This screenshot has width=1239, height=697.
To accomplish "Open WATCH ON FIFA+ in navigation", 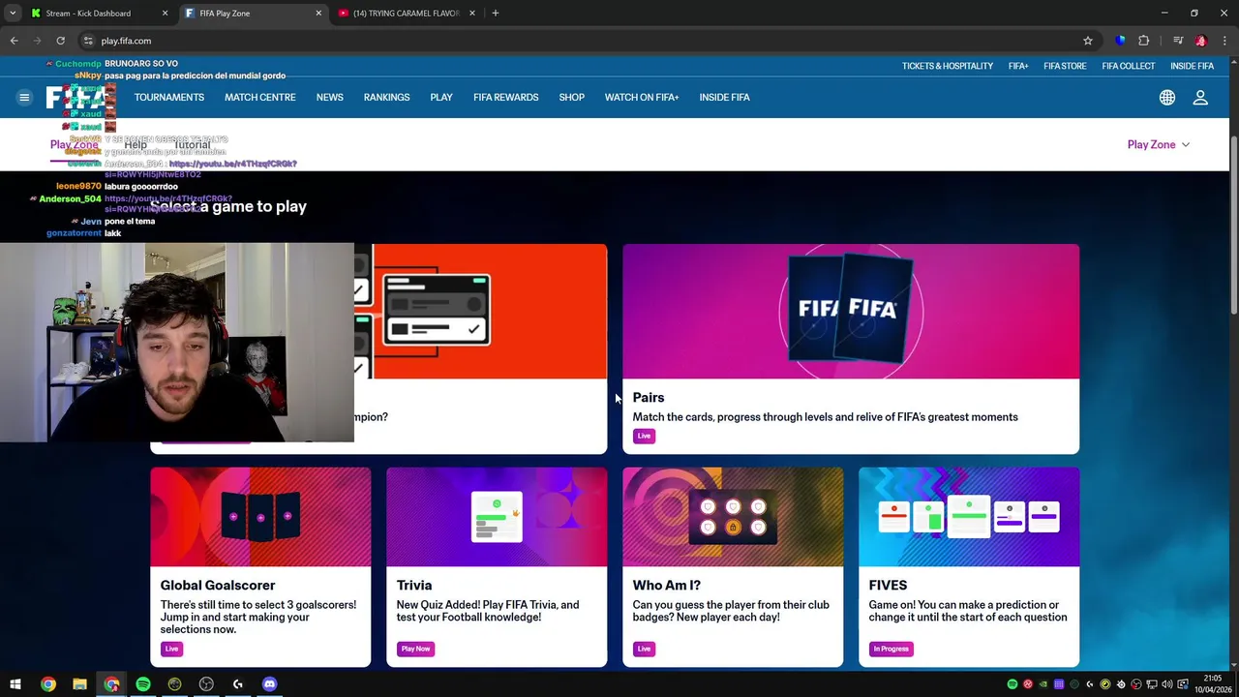I will click(642, 98).
